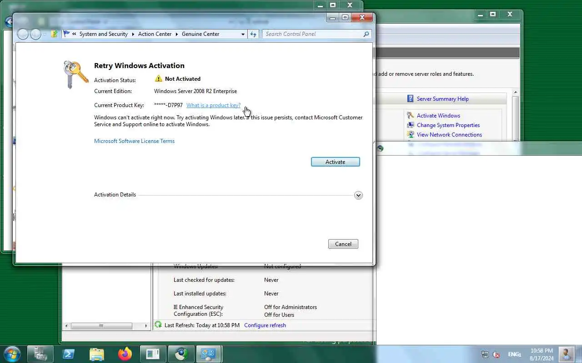Refresh the Genuine Center page

coord(253,34)
